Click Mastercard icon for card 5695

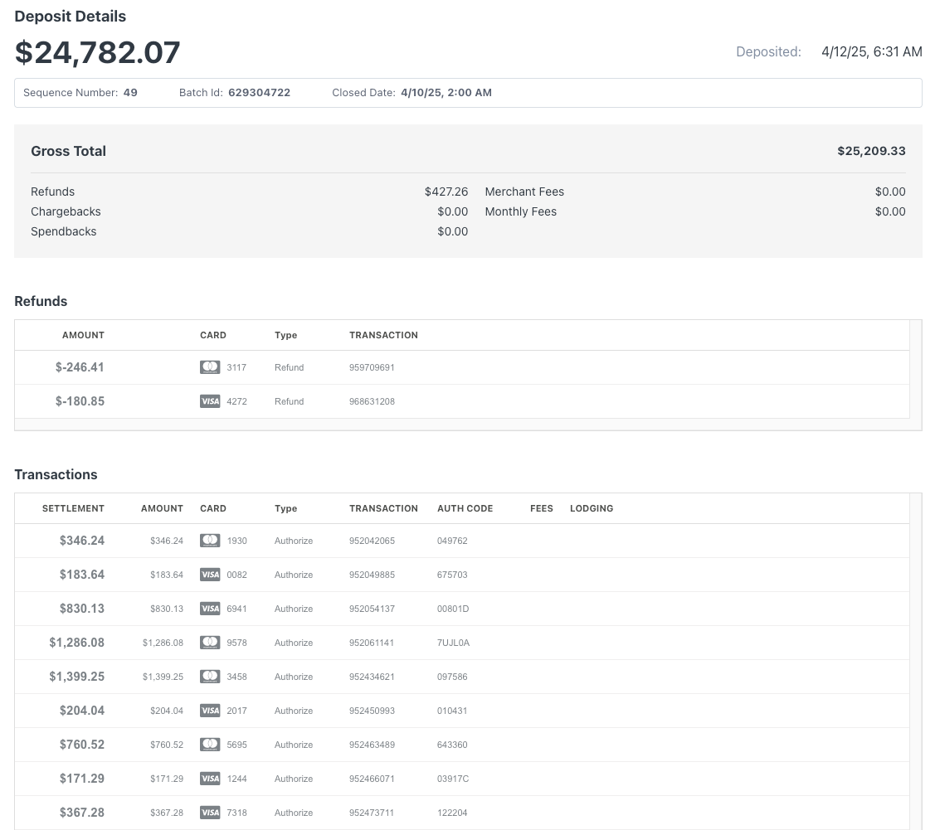point(210,745)
